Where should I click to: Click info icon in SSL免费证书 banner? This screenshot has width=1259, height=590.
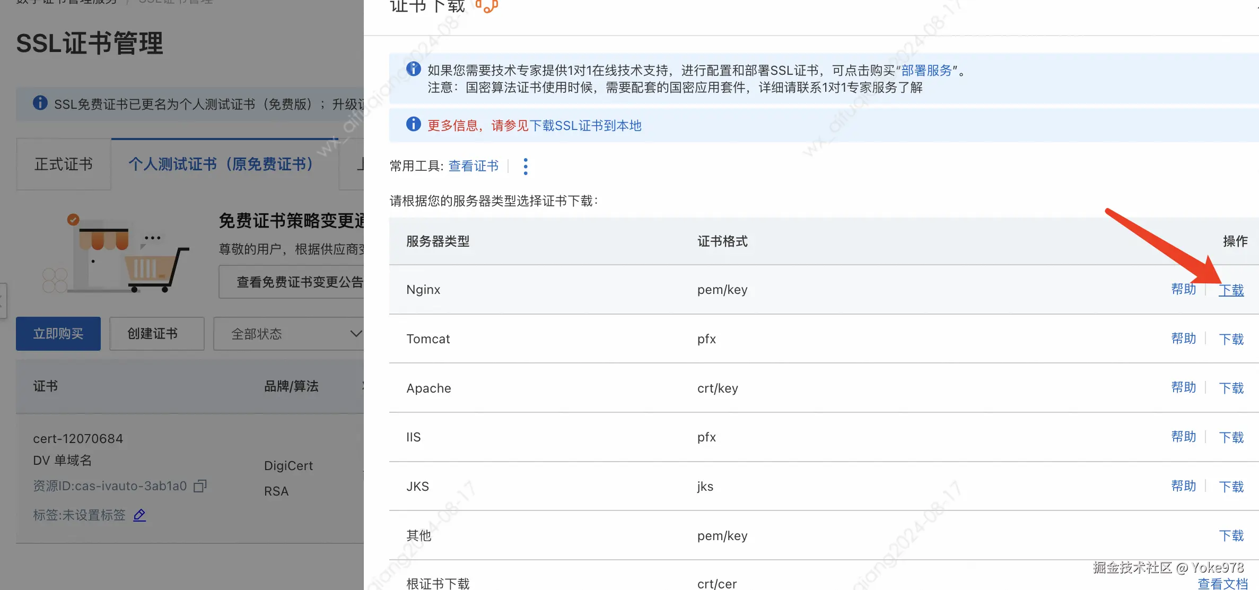pos(40,103)
